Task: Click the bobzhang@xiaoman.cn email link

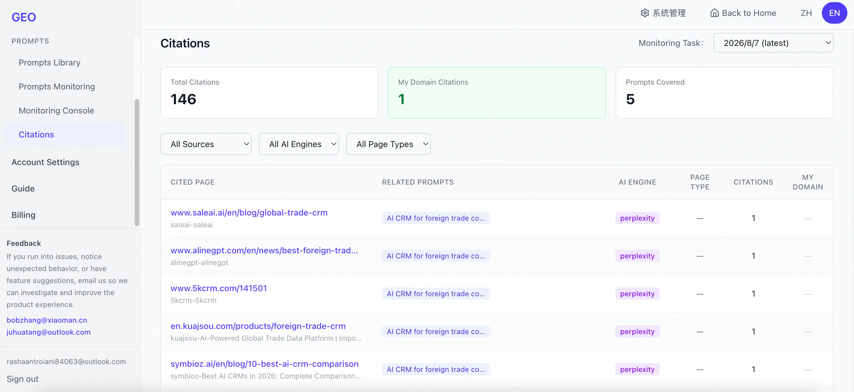Action: click(x=47, y=320)
